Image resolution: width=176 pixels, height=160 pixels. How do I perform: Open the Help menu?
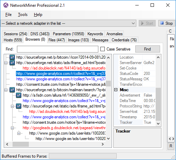38,15
